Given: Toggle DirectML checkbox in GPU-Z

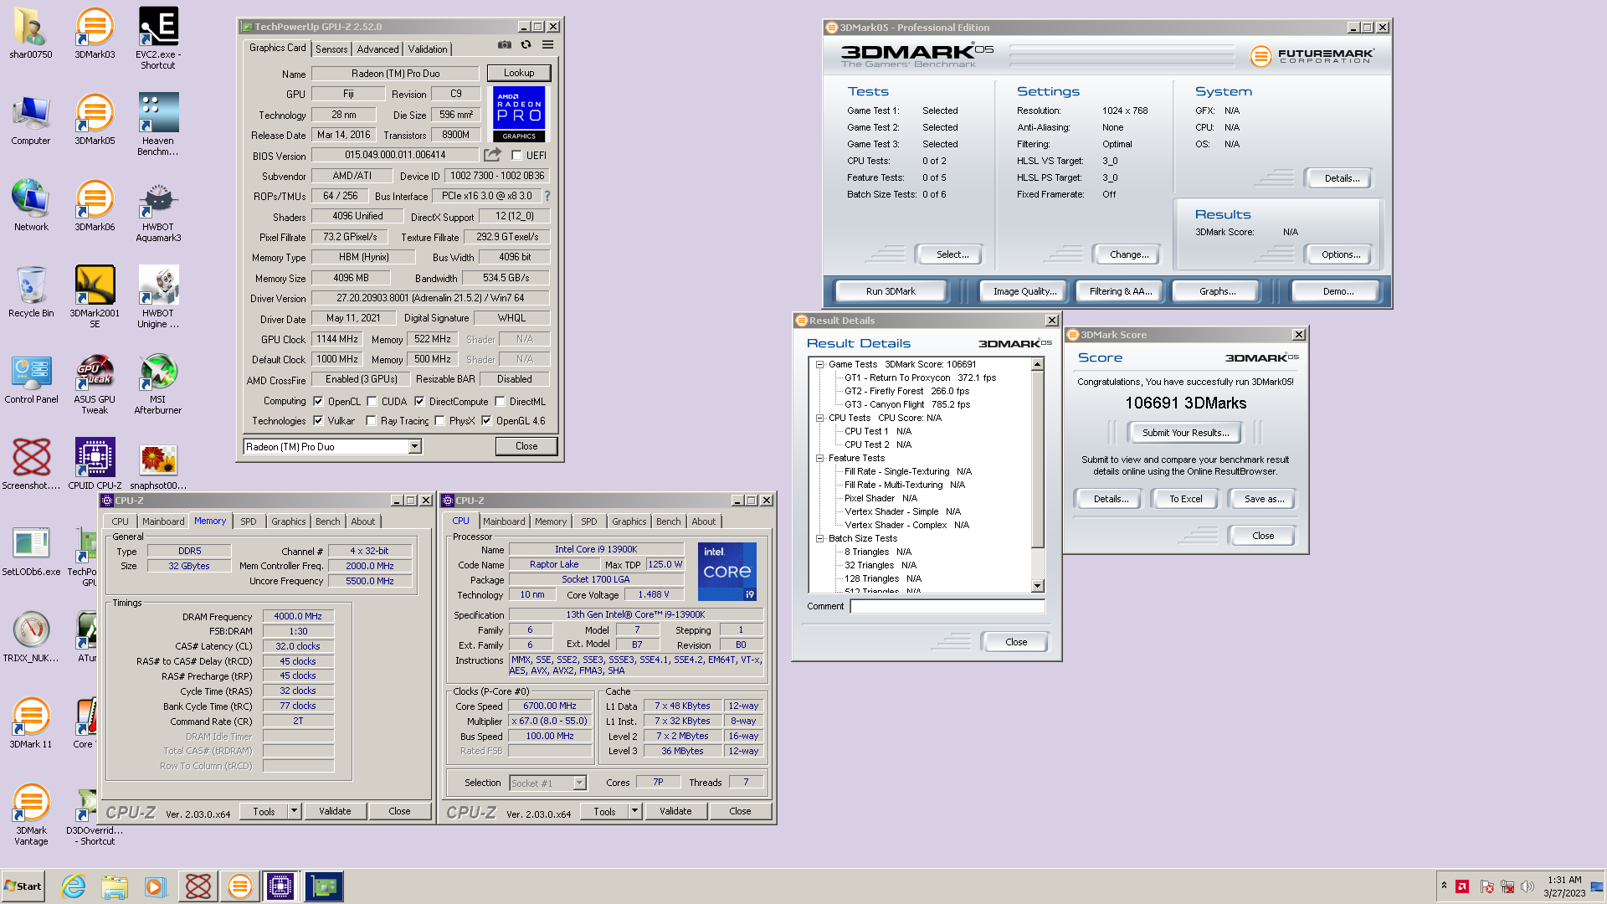Looking at the screenshot, I should point(500,402).
